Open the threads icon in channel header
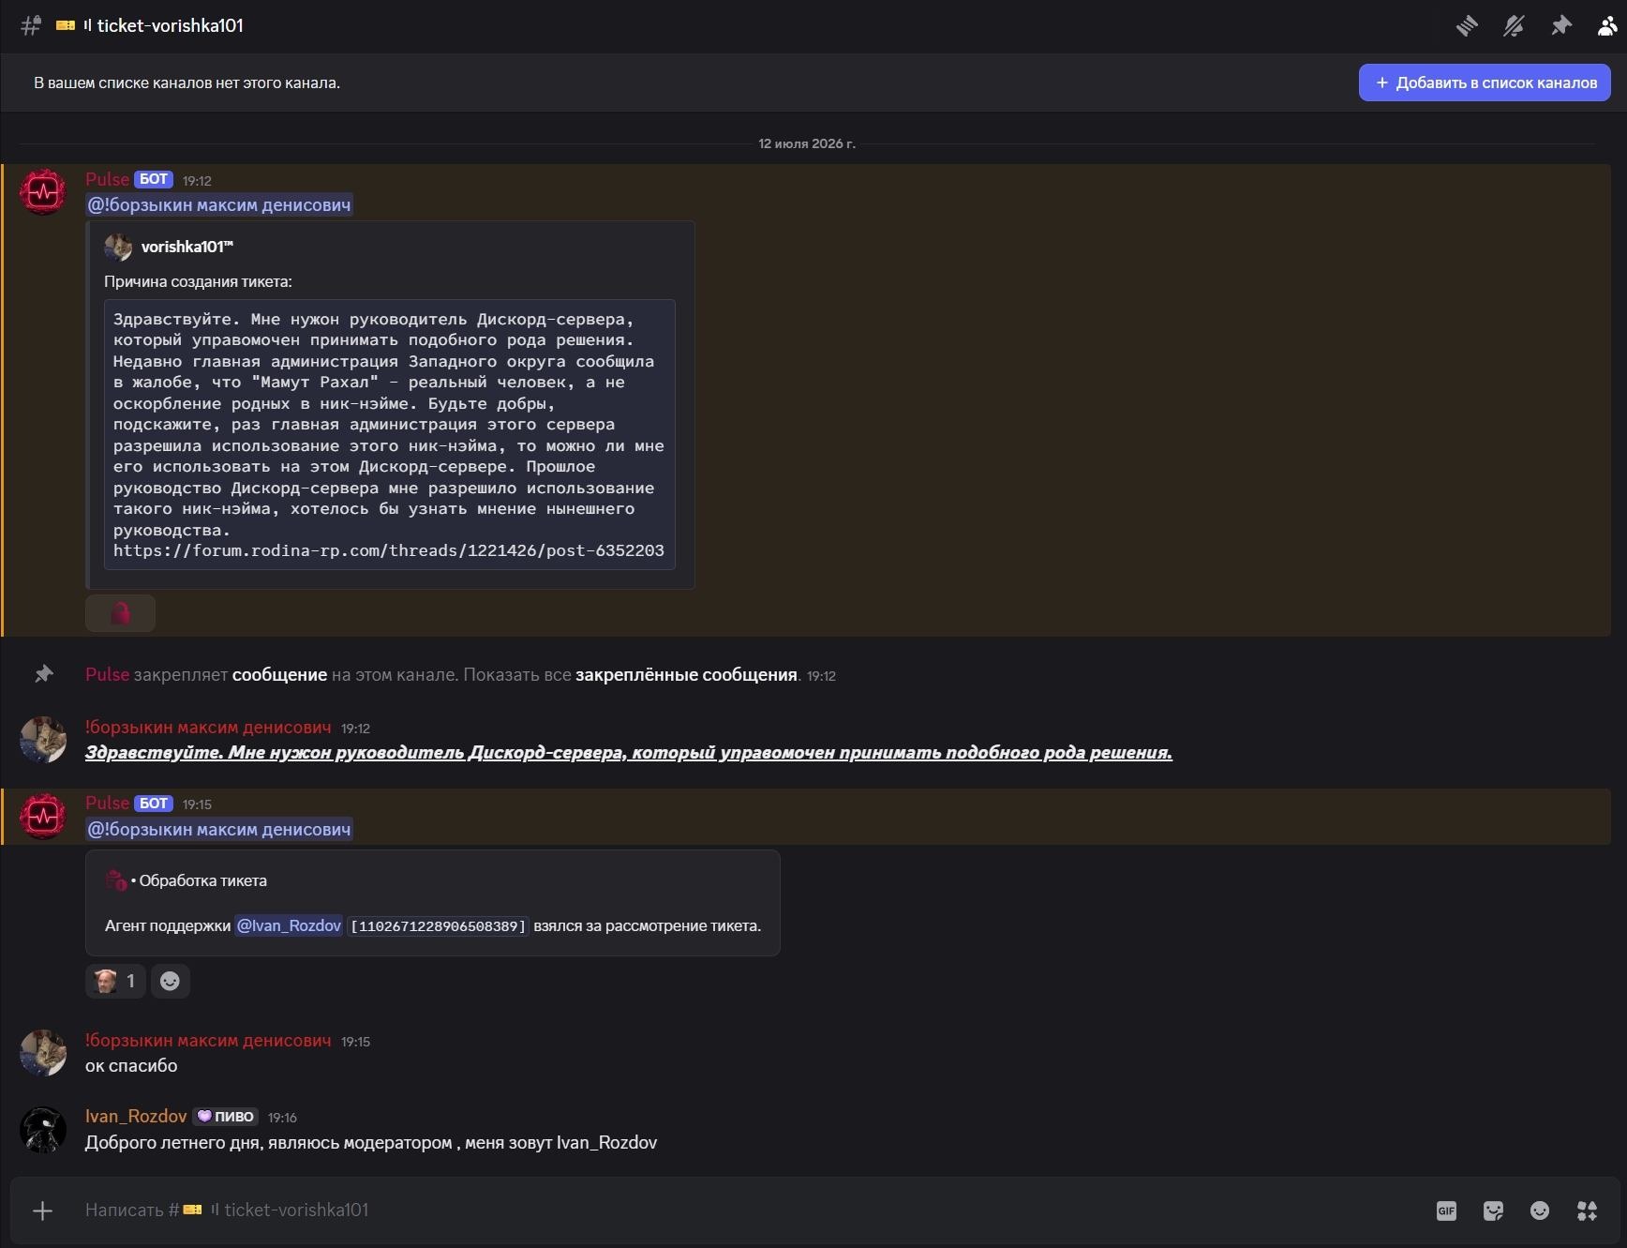The image size is (1627, 1248). point(1467,26)
